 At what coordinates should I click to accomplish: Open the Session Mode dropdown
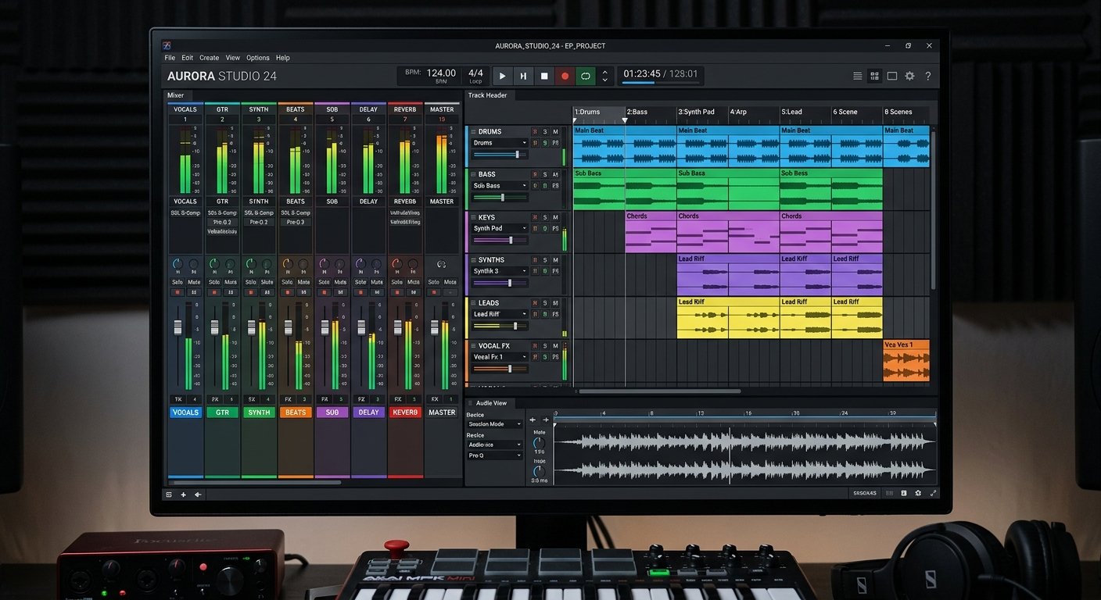(494, 424)
